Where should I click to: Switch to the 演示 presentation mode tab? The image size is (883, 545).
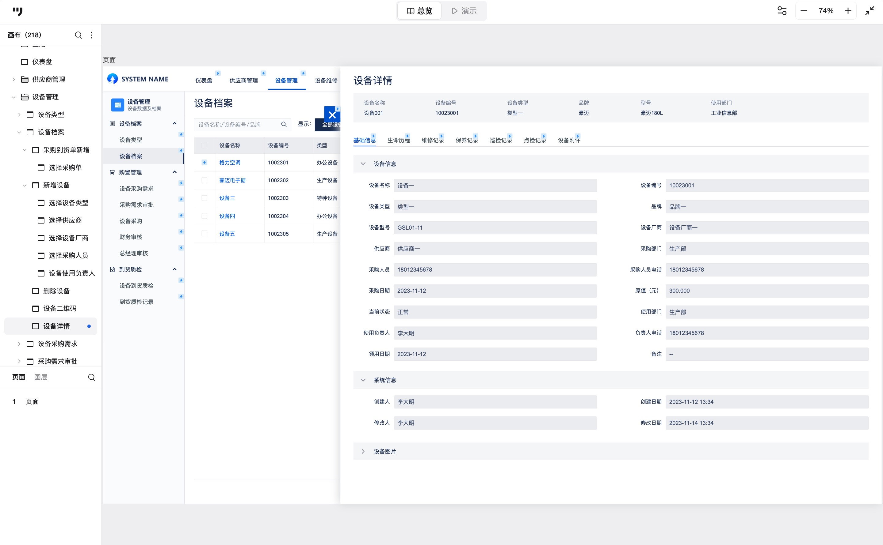coord(464,11)
